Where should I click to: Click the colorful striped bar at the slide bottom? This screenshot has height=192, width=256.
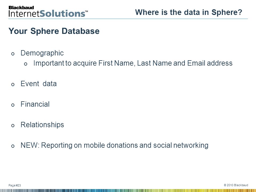[x=128, y=190]
